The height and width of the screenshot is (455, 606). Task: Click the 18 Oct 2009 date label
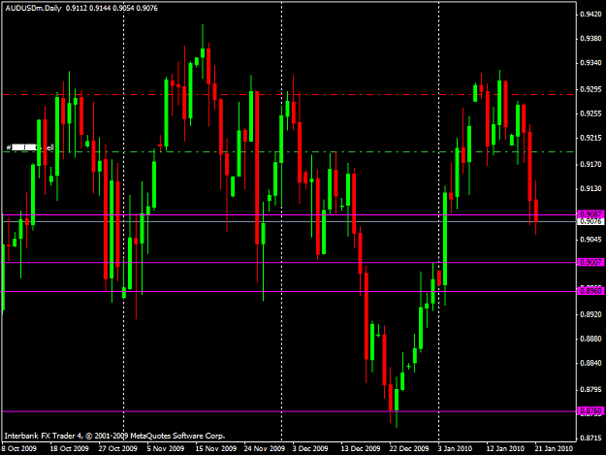69,448
